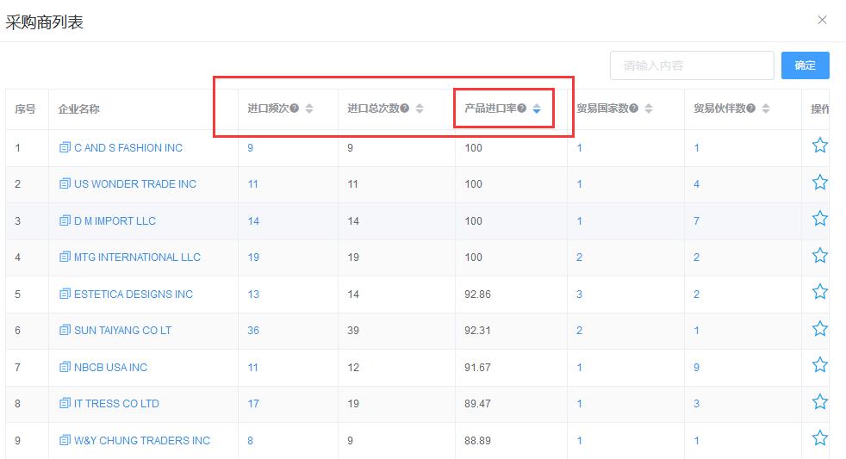Click help icon next to 贸易国家数 header

pyautogui.click(x=634, y=109)
